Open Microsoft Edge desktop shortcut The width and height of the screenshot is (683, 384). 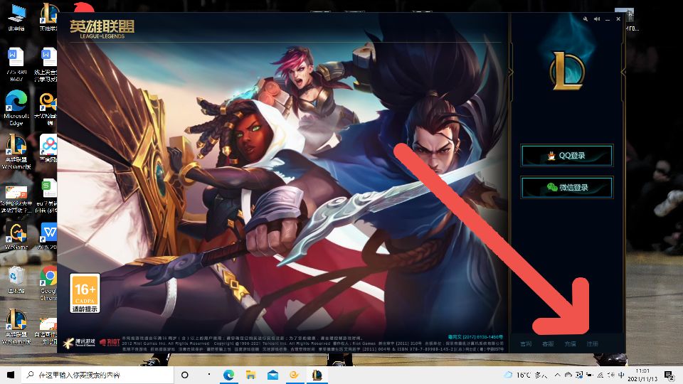[16, 102]
